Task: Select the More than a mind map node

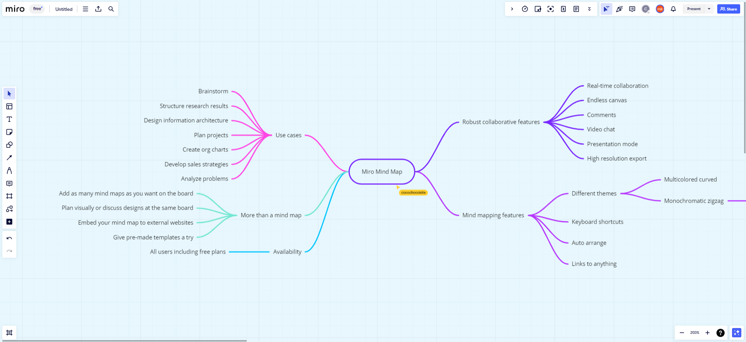Action: [271, 215]
